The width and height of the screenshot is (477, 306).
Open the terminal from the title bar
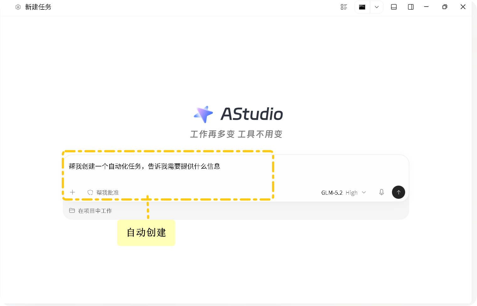click(362, 7)
